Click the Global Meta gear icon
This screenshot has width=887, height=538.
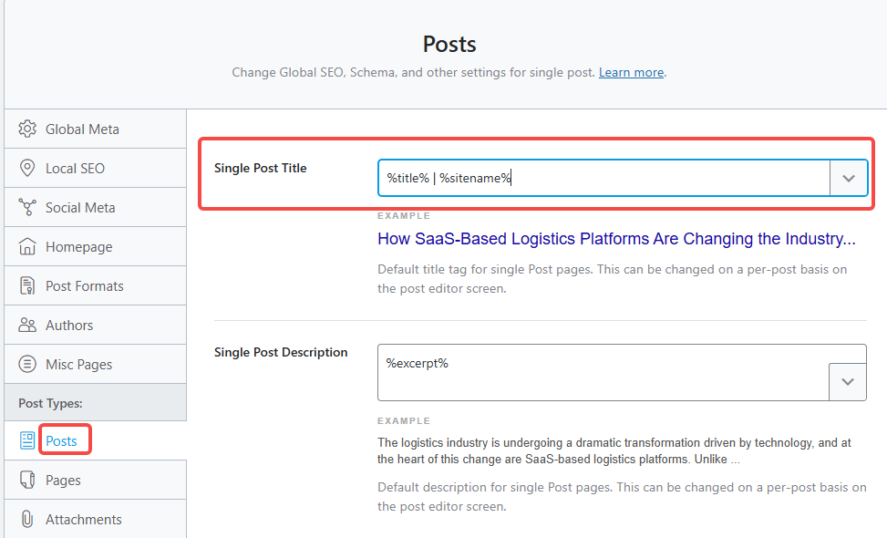pos(27,129)
